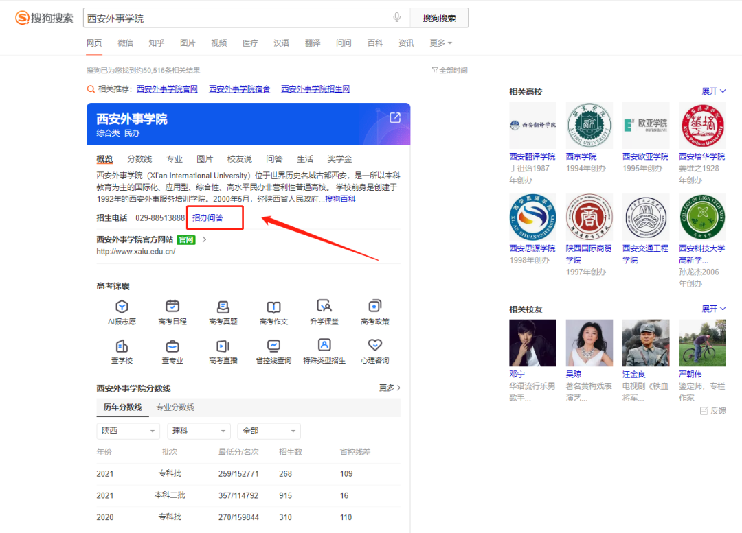Image resolution: width=742 pixels, height=533 pixels.
Task: Select 生活 tab on university card
Action: click(x=305, y=159)
